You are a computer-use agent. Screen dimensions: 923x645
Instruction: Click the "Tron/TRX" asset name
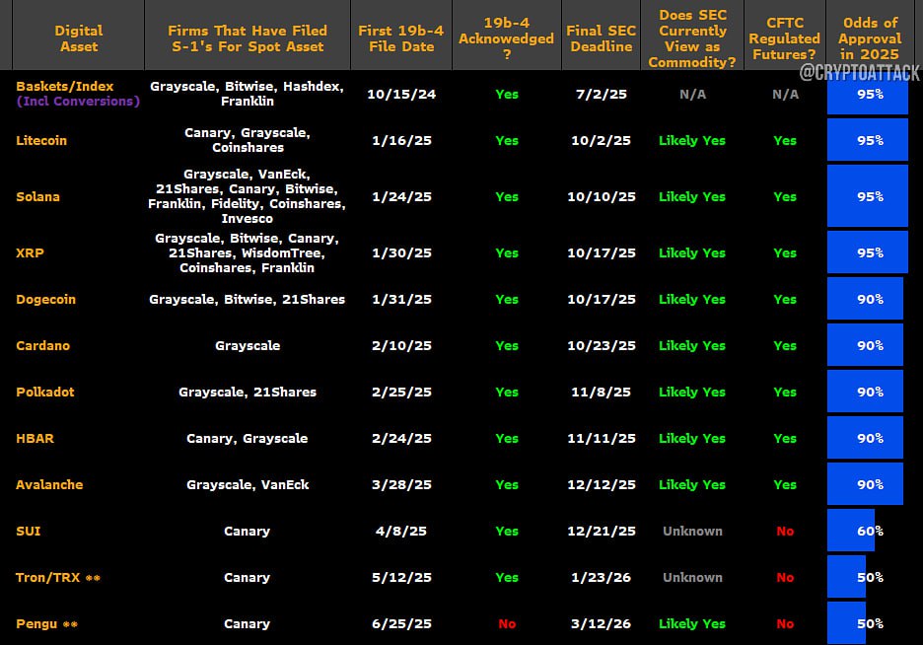[x=47, y=577]
